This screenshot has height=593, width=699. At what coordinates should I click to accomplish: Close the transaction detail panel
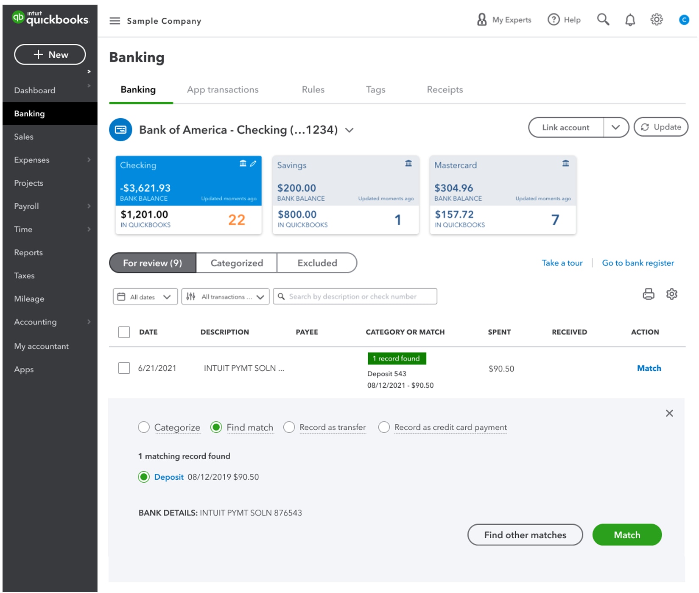pos(669,413)
